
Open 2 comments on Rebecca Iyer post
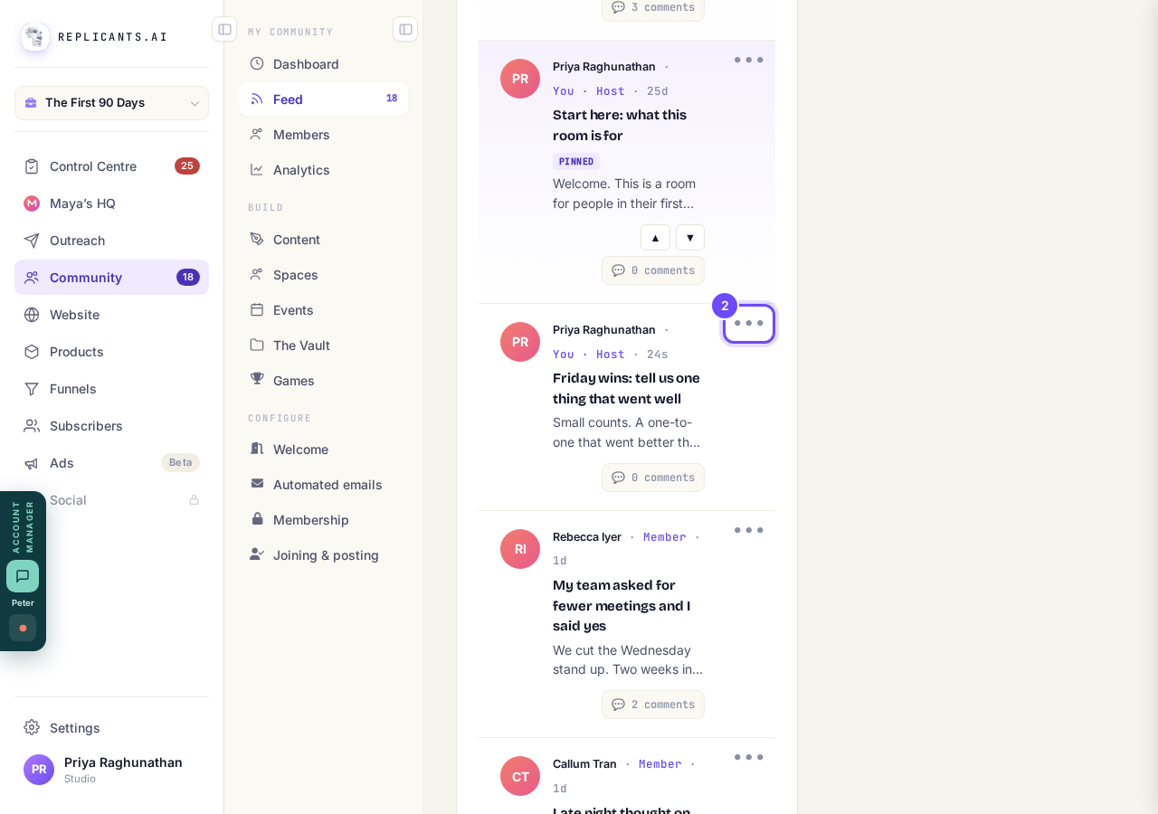[x=653, y=705]
